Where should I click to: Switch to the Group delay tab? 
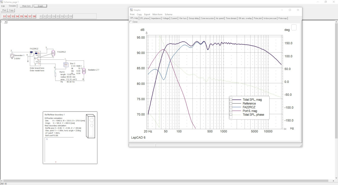tap(194, 18)
